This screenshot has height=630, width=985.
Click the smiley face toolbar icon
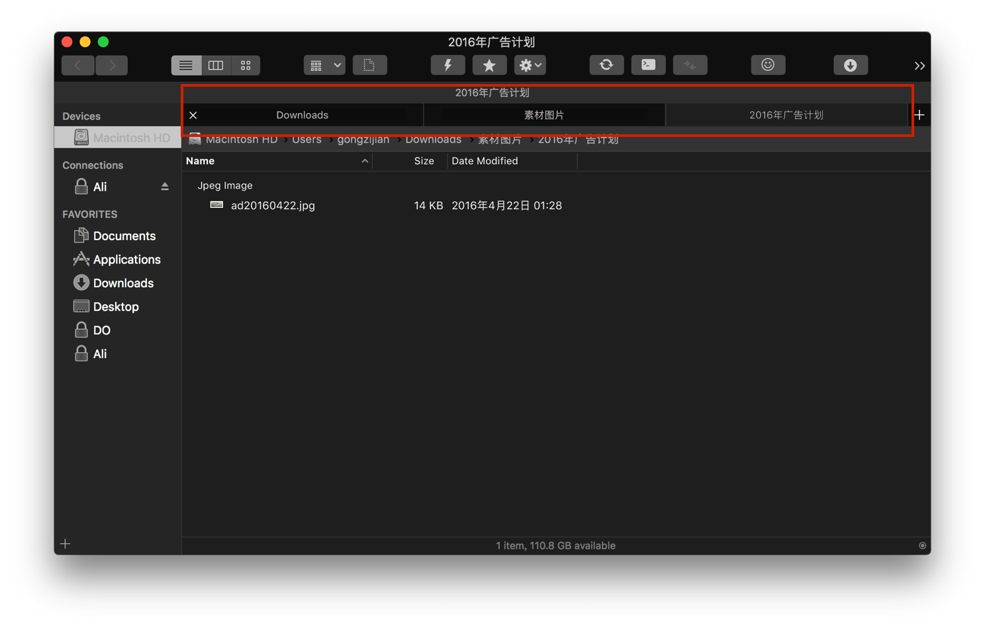[x=768, y=66]
